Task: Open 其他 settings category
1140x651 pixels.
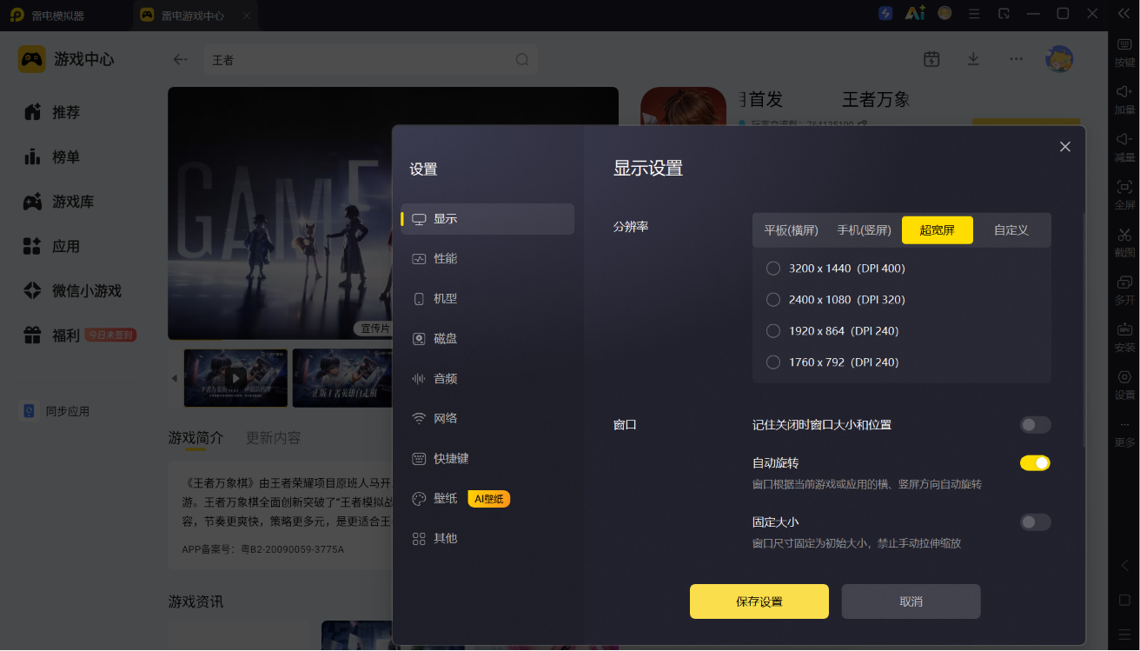Action: pos(487,539)
